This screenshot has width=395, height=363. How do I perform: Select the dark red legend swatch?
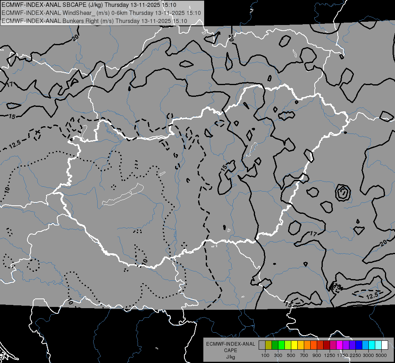click(327, 345)
